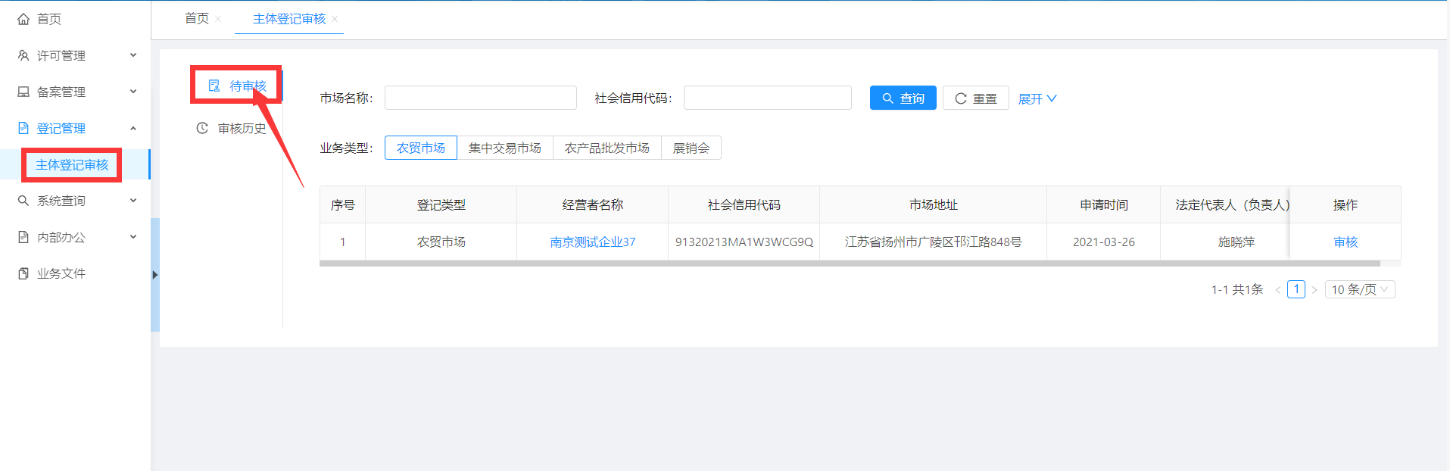This screenshot has width=1450, height=471.
Task: Collapse the 登记管理 menu chevron
Action: click(x=133, y=128)
